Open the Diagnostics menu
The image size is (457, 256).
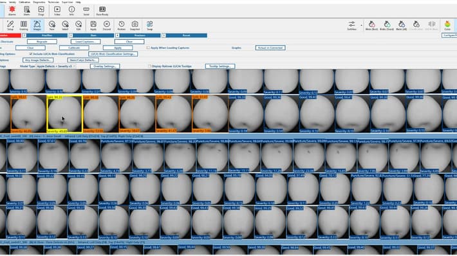(x=39, y=2)
